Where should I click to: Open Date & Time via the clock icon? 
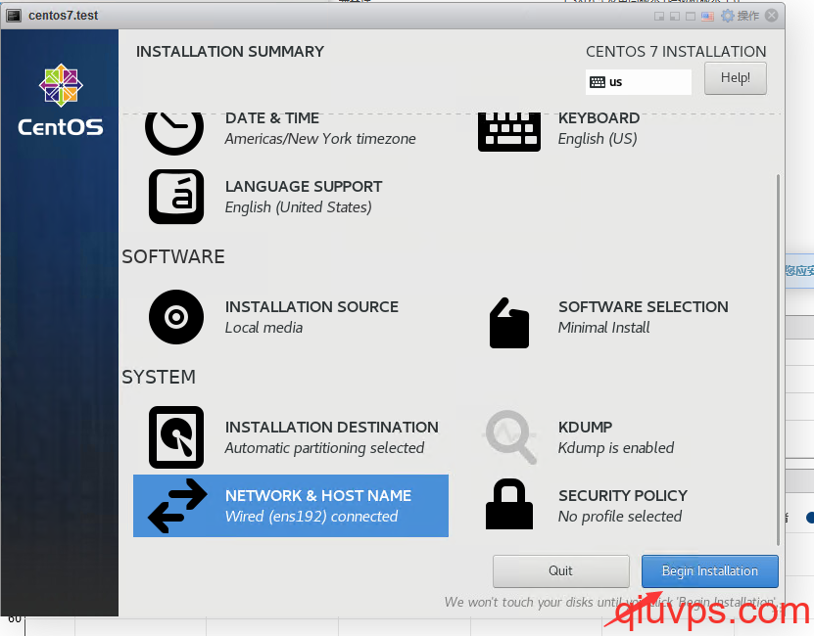coord(174,132)
